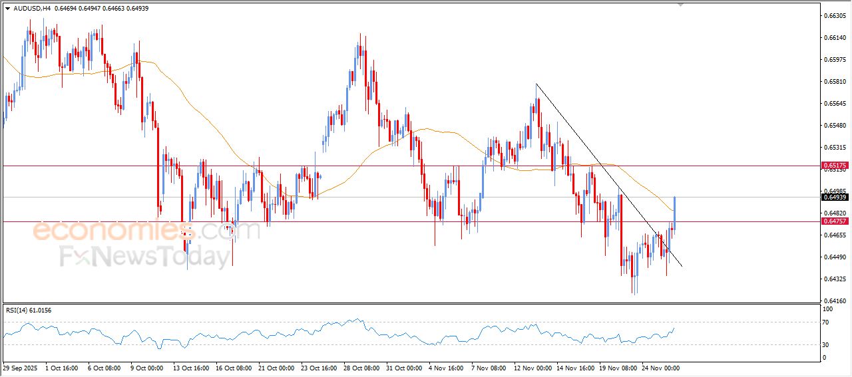The image size is (852, 377).
Task: Select the 0.65175 red price label
Action: click(834, 166)
